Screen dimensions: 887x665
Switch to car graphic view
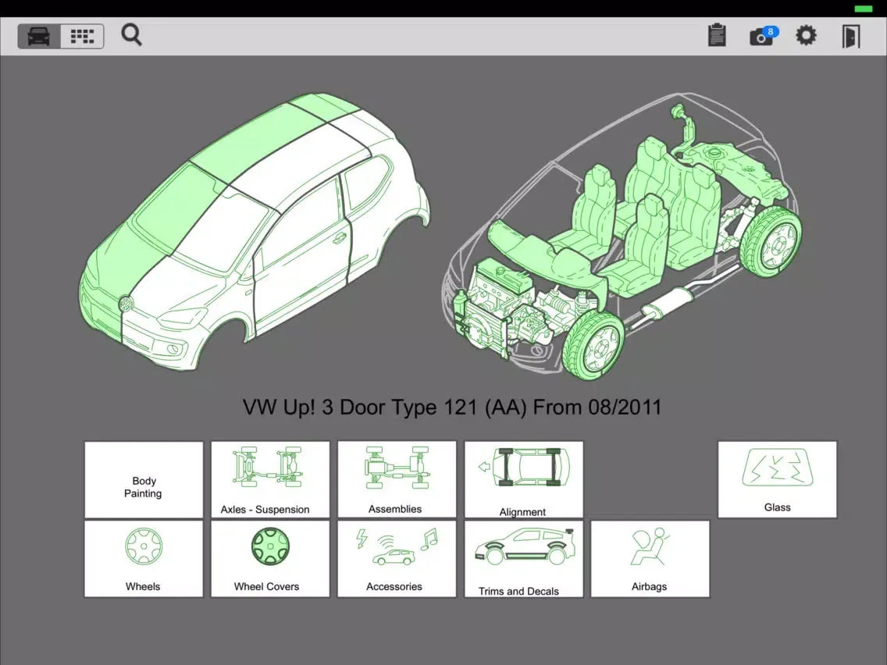pos(39,36)
